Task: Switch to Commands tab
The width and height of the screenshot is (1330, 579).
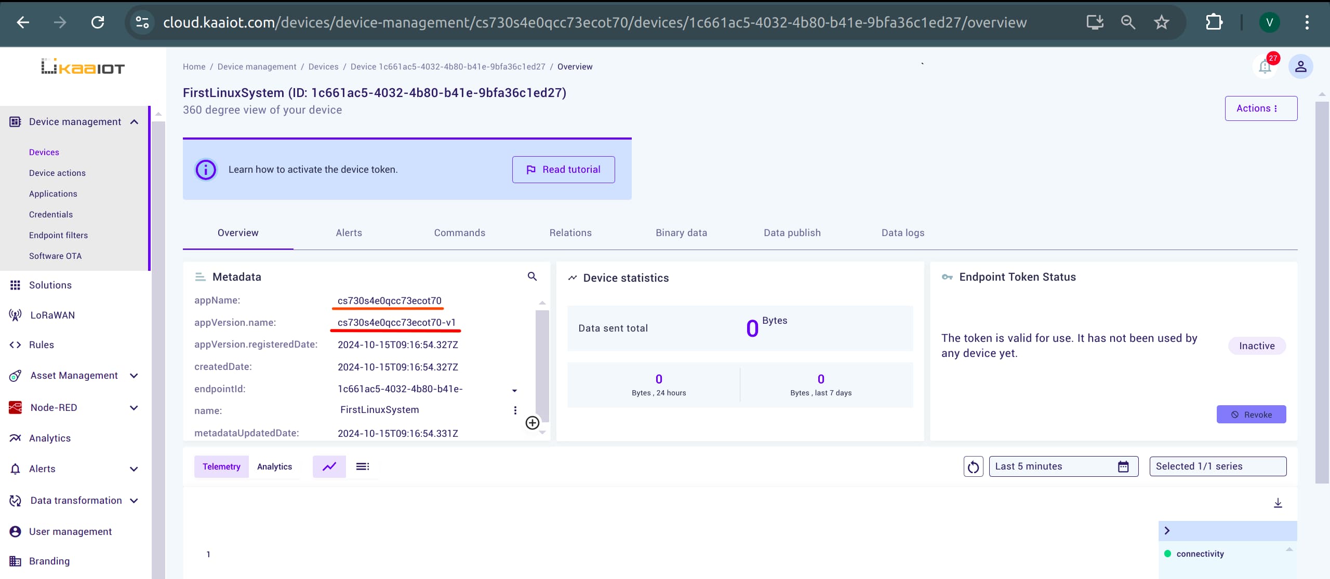Action: pyautogui.click(x=459, y=233)
